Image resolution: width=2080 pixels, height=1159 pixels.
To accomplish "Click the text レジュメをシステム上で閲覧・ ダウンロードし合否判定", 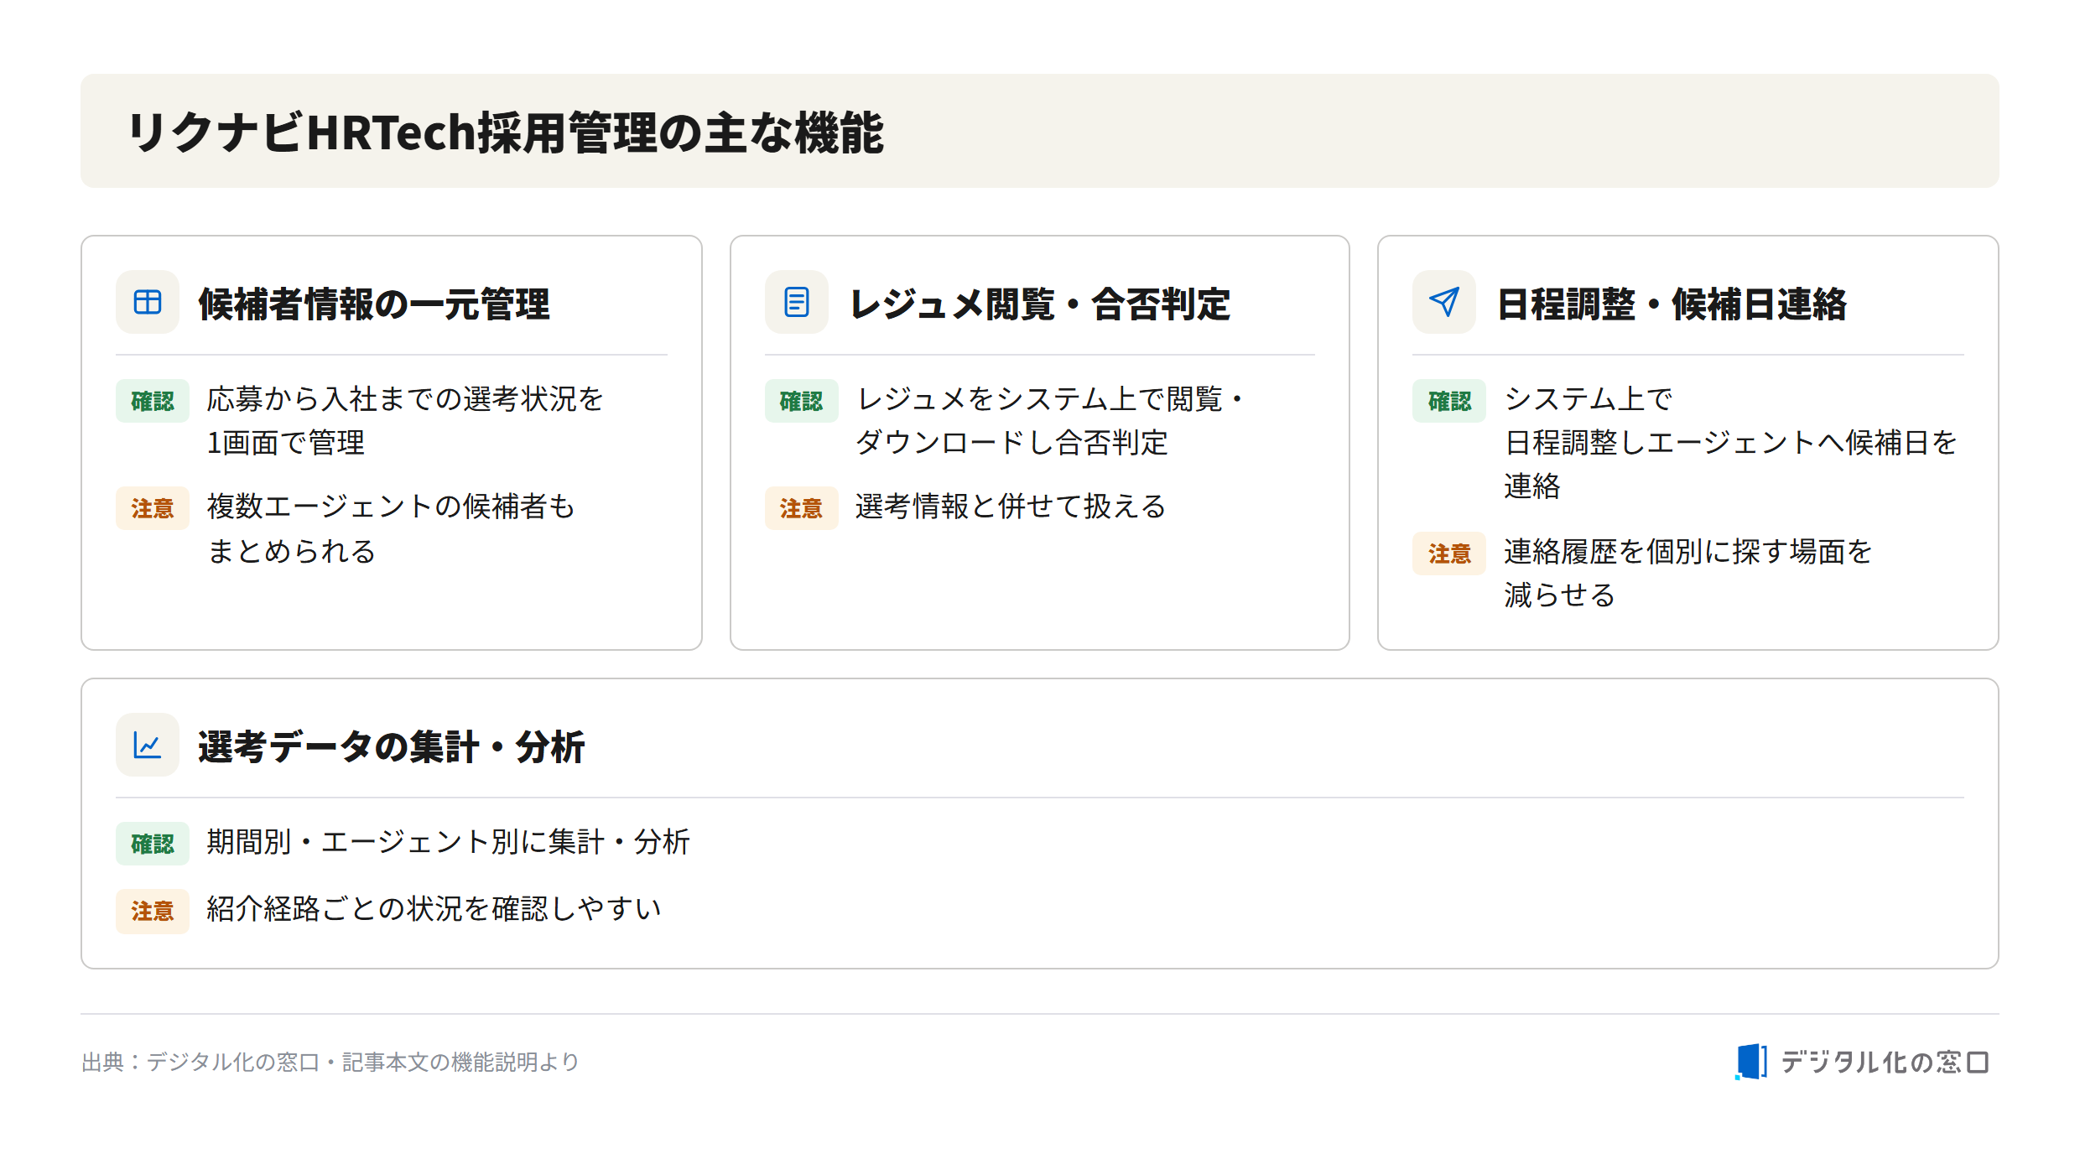I will (1050, 421).
